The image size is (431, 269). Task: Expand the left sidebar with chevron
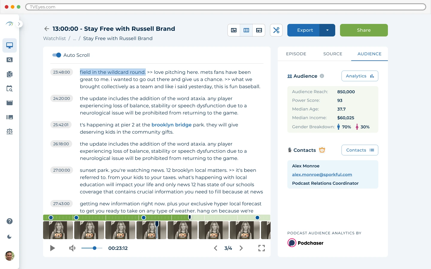coord(19,24)
